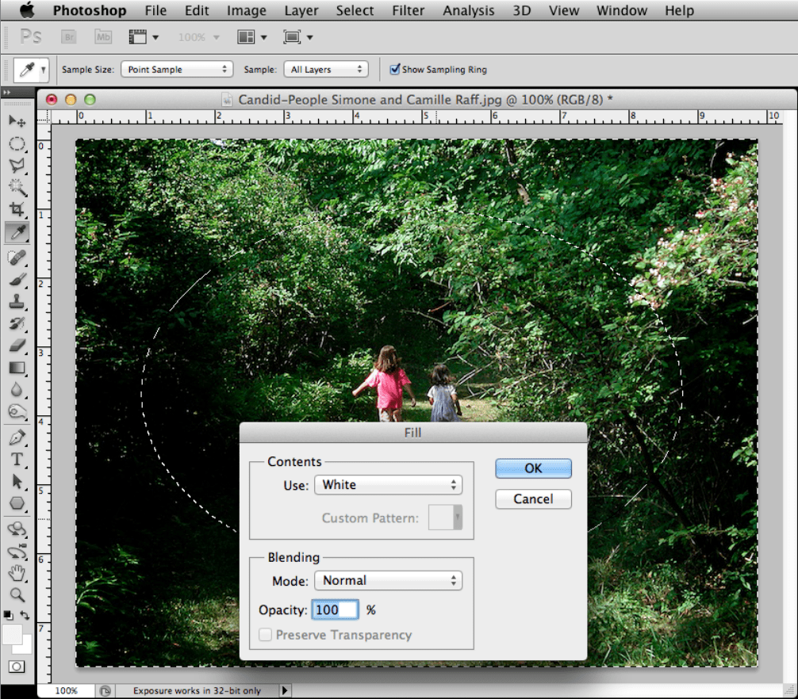Choose the Hand tool

17,573
